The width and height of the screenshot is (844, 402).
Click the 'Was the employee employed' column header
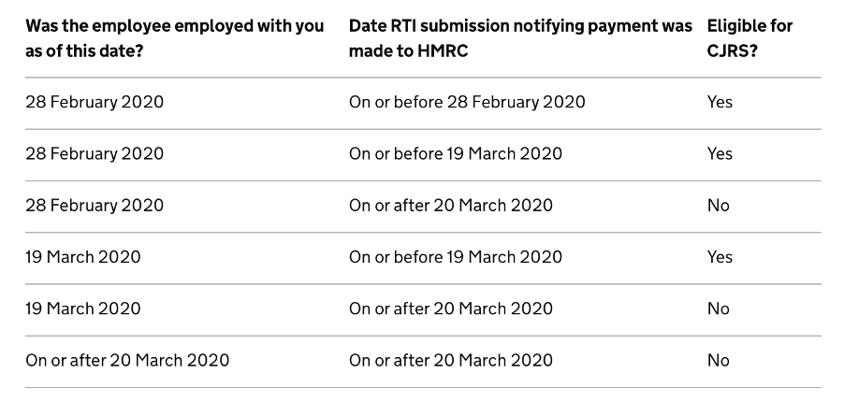tap(174, 38)
